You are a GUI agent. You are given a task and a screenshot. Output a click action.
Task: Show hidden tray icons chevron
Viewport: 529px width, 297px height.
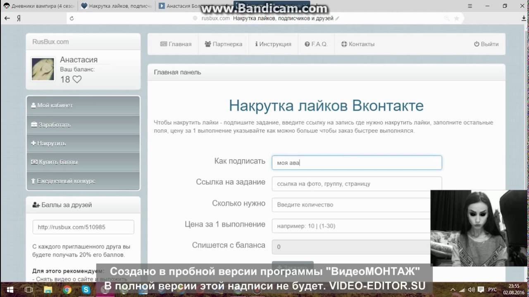[x=453, y=290]
